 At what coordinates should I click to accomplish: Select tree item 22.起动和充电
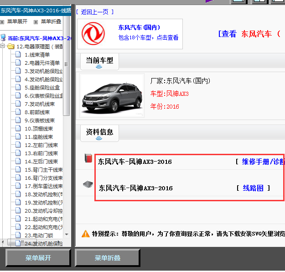click(44, 227)
